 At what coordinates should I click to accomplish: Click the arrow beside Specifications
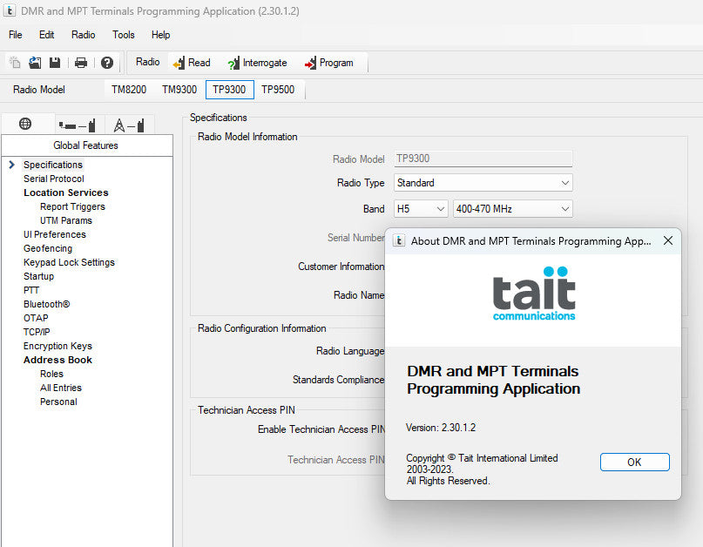point(12,165)
